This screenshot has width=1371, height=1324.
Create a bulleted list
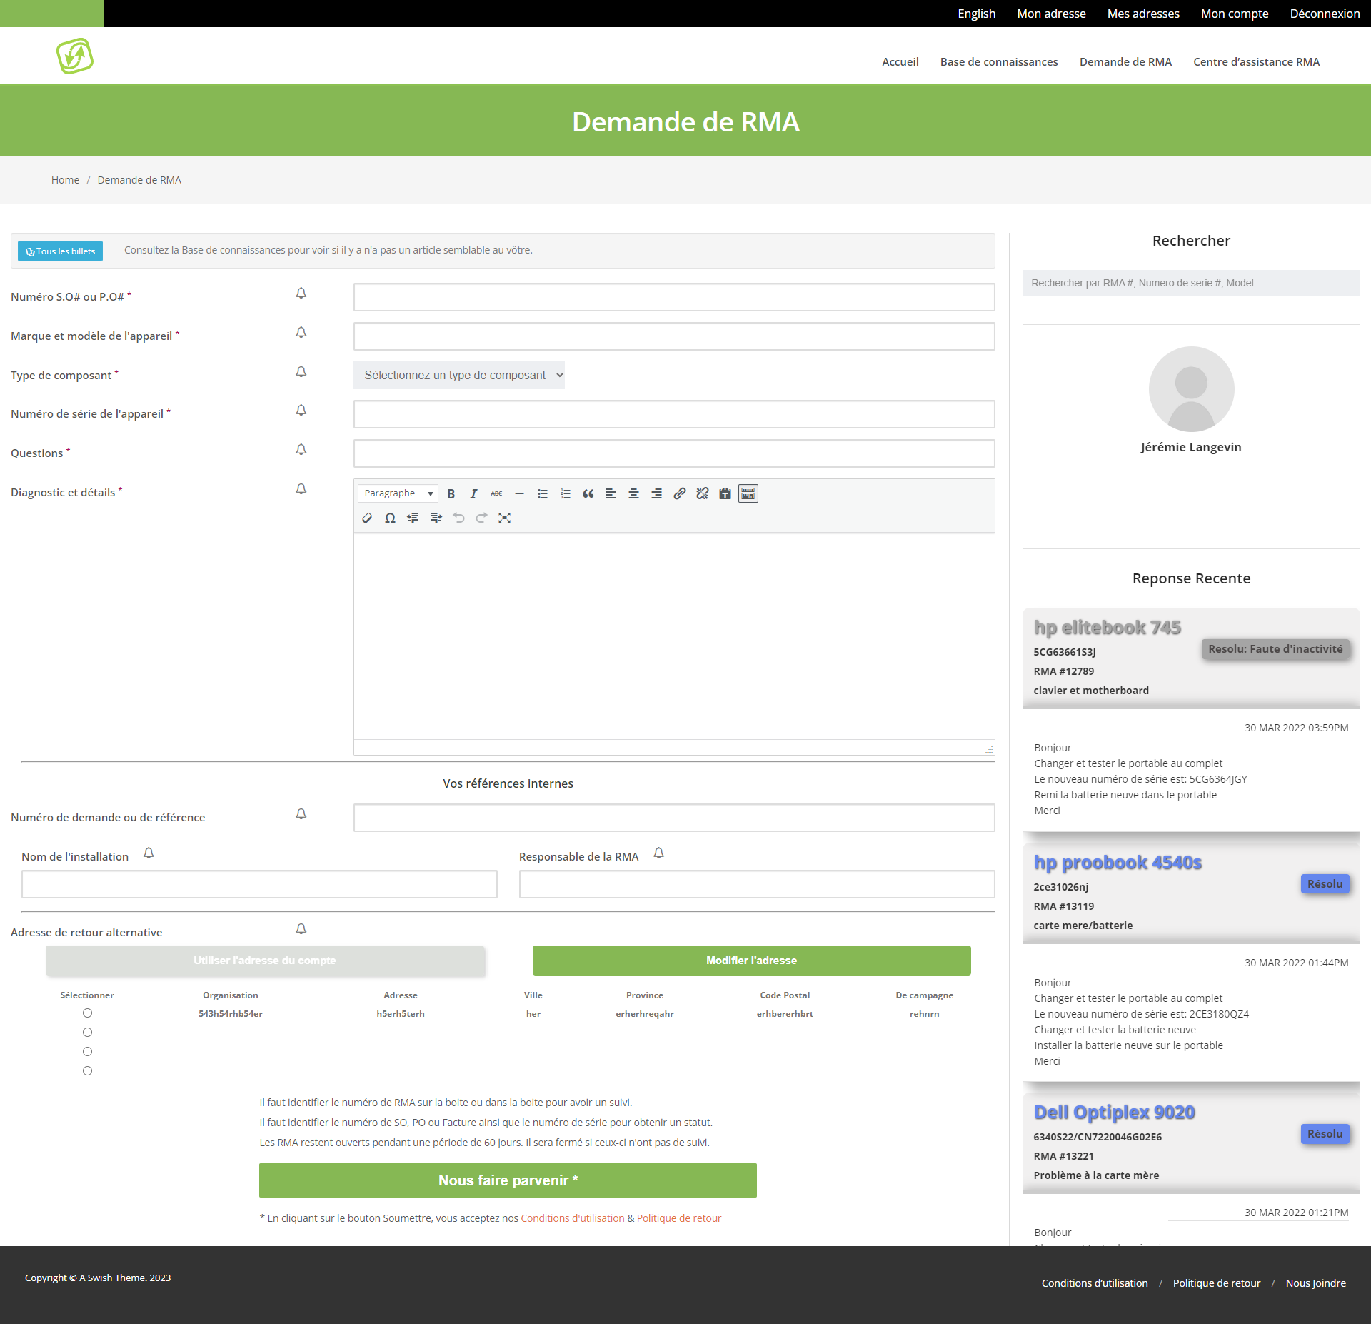pos(542,493)
